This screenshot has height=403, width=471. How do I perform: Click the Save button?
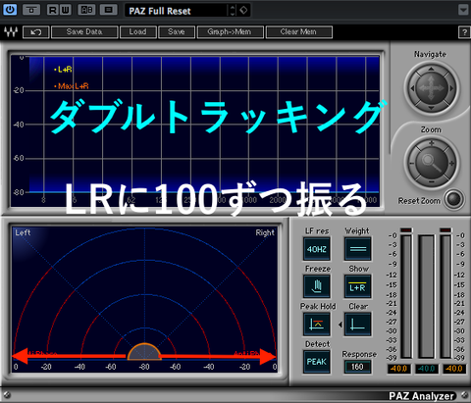coord(177,32)
